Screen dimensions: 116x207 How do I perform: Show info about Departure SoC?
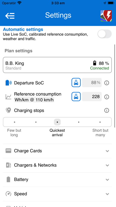[x=107, y=83]
